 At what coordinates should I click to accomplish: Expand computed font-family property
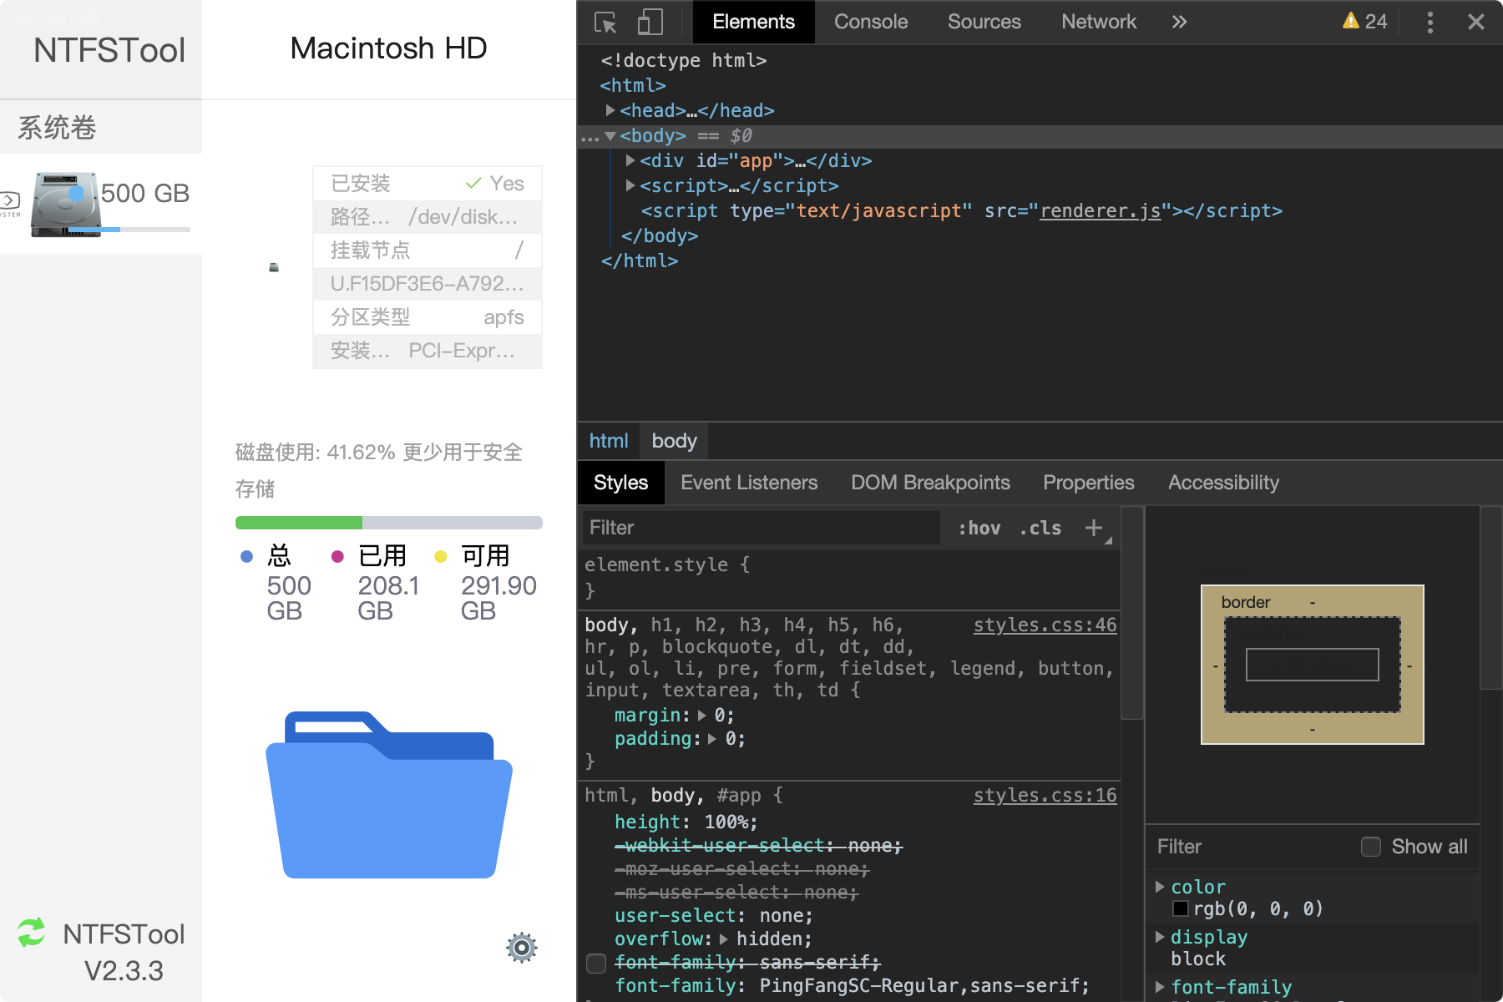point(1160,986)
